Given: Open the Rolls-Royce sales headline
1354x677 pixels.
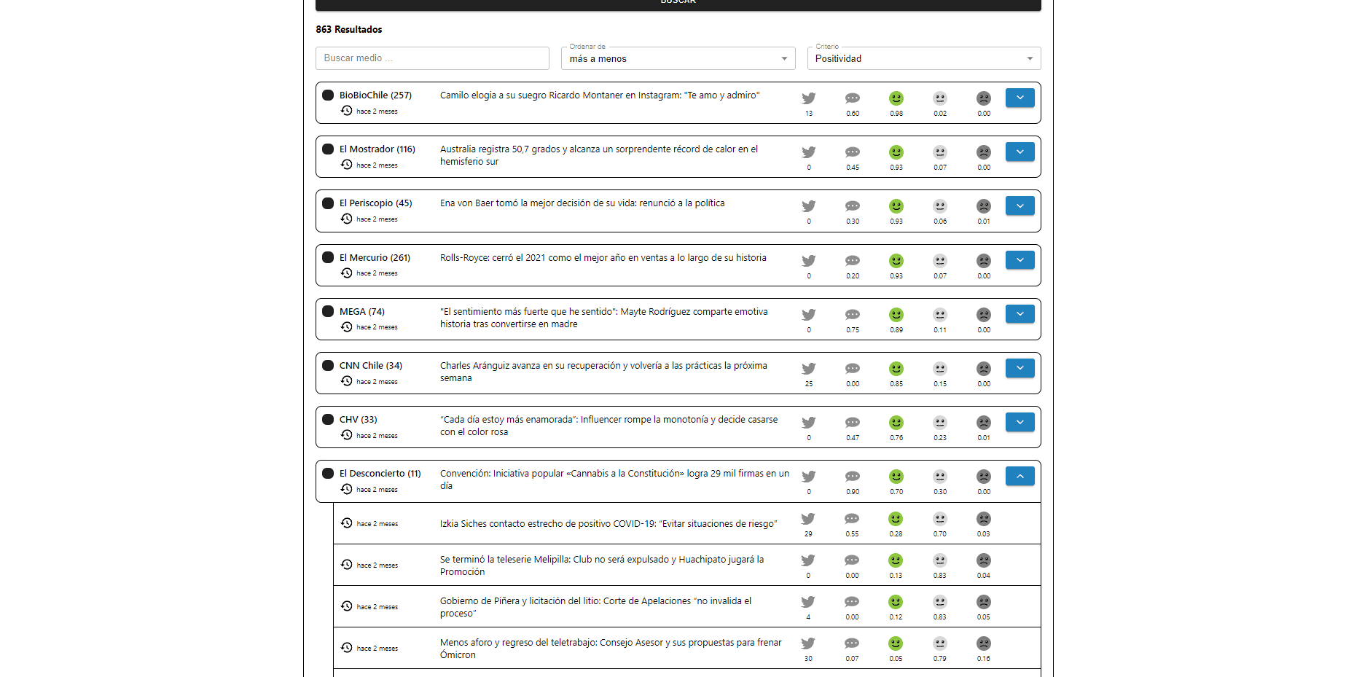Looking at the screenshot, I should point(603,258).
